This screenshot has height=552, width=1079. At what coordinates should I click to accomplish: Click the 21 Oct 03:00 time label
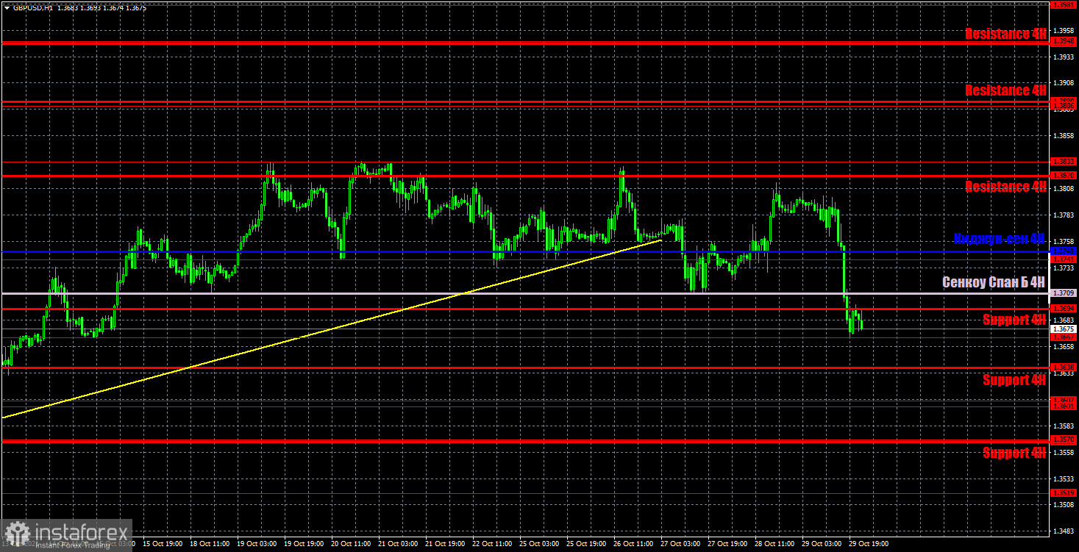pos(399,545)
